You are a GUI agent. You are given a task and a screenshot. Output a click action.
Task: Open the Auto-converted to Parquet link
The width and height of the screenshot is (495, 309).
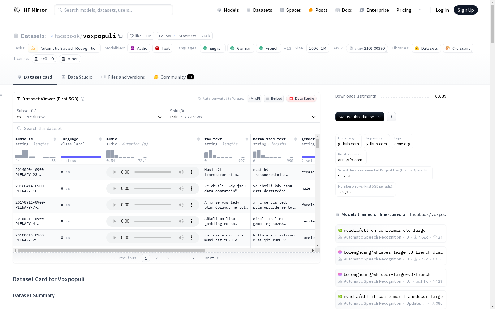221,99
